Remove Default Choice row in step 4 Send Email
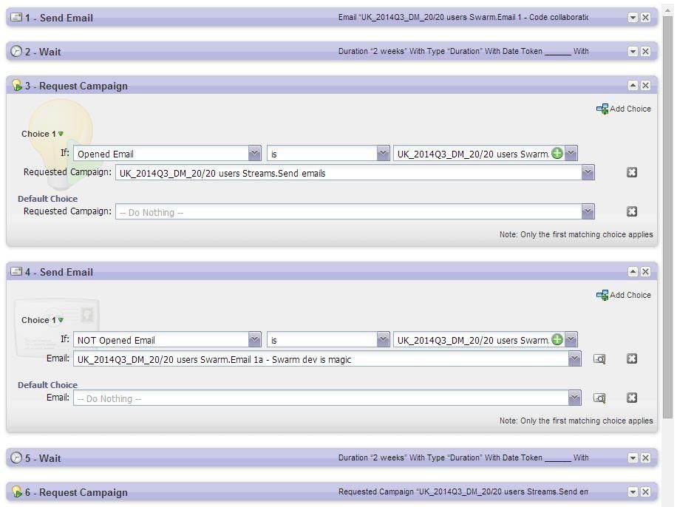 632,398
